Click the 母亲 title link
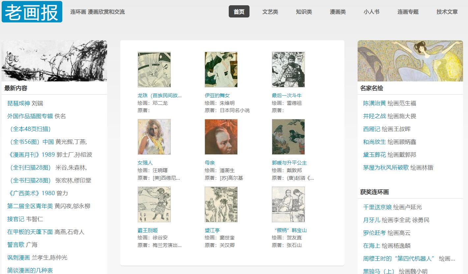 coord(210,163)
